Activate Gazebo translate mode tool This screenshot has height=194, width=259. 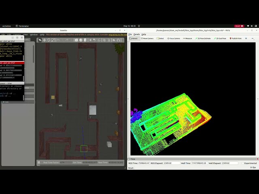(44, 40)
